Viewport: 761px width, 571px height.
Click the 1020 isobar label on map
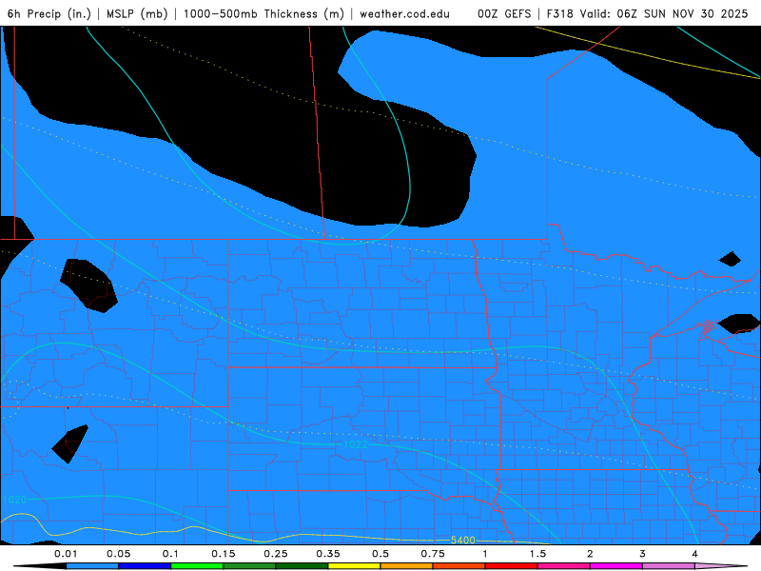[x=14, y=500]
